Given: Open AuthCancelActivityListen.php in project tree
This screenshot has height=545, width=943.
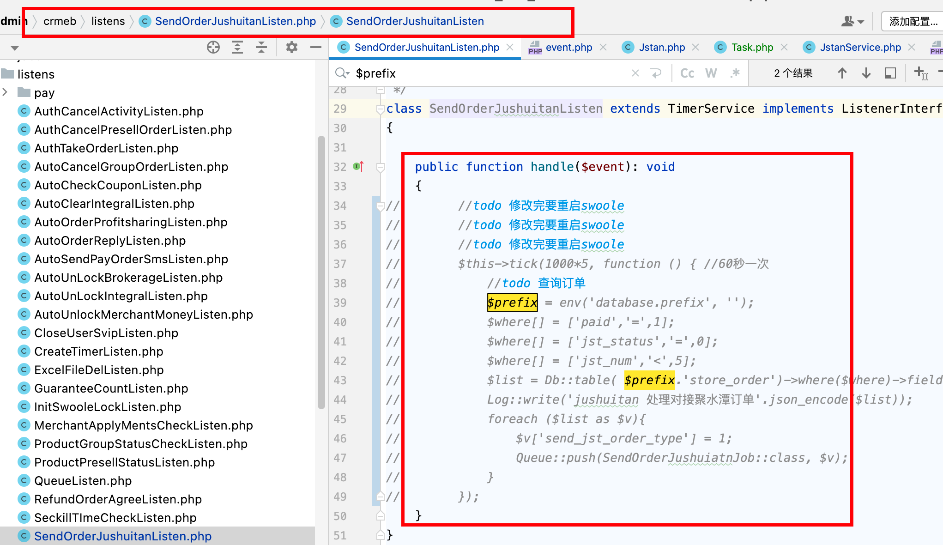Looking at the screenshot, I should point(119,111).
